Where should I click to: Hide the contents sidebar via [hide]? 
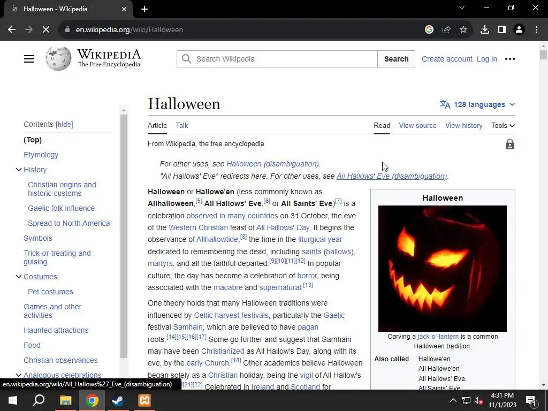pos(64,124)
